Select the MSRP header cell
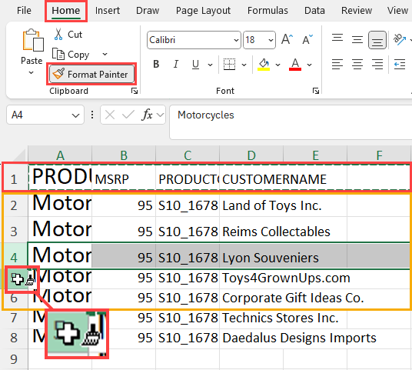The width and height of the screenshot is (412, 370). (x=124, y=179)
